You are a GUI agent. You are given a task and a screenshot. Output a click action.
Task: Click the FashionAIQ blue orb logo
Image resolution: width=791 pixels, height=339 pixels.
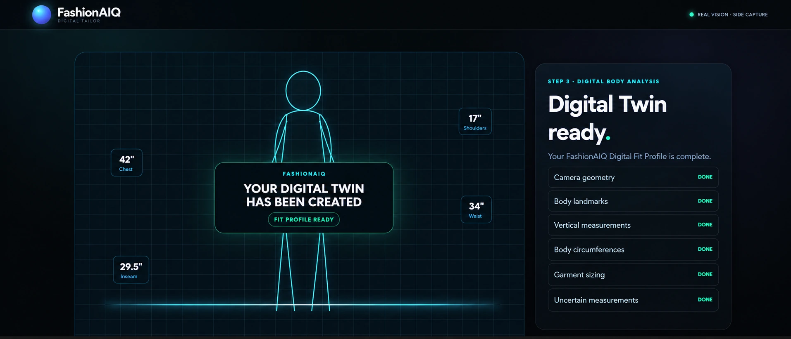[x=42, y=14]
